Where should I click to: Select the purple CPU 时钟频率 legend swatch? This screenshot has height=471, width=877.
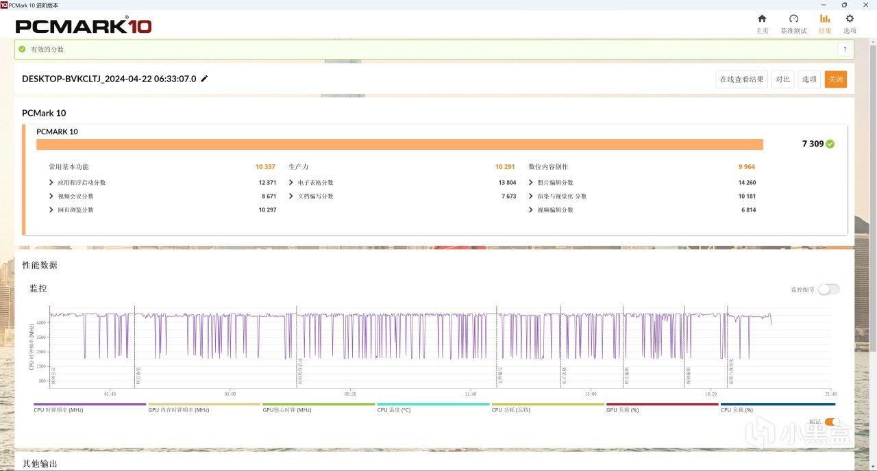point(90,405)
